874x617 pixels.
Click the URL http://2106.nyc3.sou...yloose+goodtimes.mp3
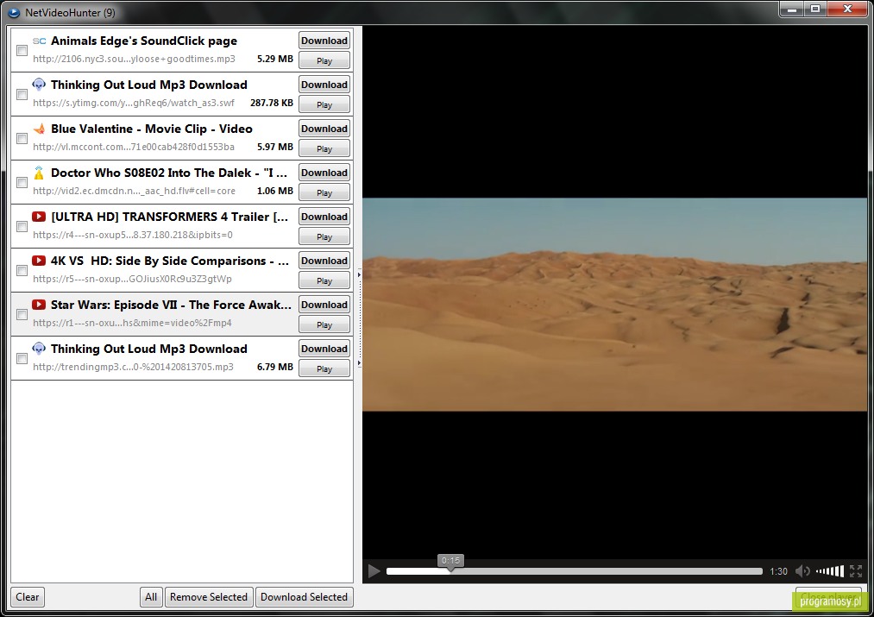[x=134, y=59]
